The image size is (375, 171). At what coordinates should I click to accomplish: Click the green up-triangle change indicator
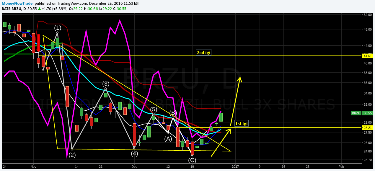[x=39, y=9]
